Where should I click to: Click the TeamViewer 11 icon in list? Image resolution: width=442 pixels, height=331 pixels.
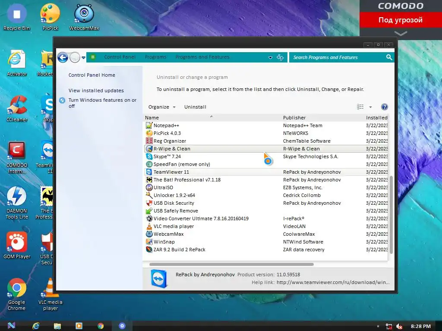click(149, 172)
